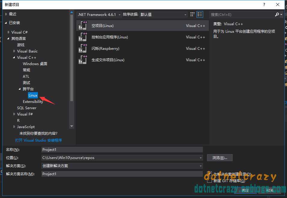Viewport: 287px width, 198px height.
Task: Click 浏览(B)... browse button
Action: tap(220, 157)
